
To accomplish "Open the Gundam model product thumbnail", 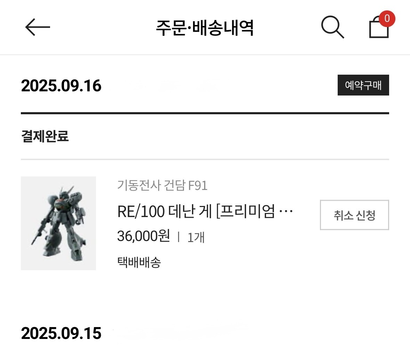I will 58,223.
